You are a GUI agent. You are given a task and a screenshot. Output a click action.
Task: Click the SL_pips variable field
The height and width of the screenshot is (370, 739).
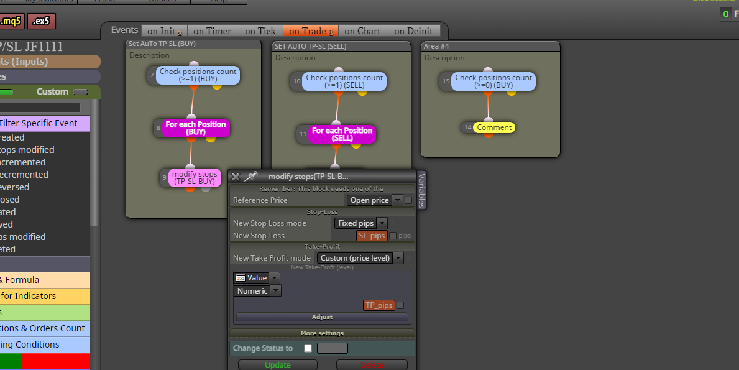tap(372, 236)
